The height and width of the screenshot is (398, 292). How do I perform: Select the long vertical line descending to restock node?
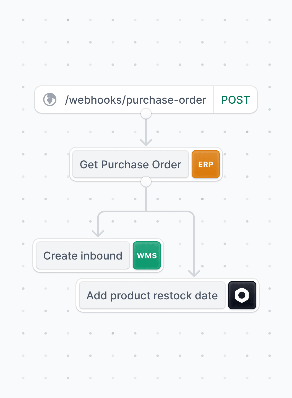click(194, 245)
